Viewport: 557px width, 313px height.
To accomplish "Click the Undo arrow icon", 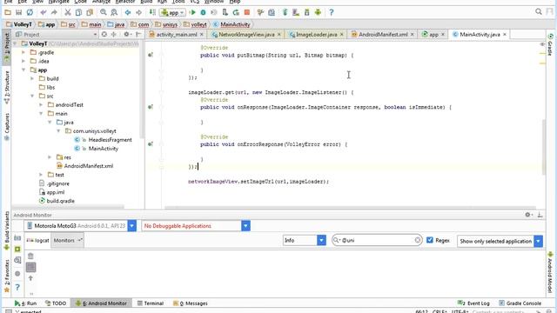I will coord(44,12).
